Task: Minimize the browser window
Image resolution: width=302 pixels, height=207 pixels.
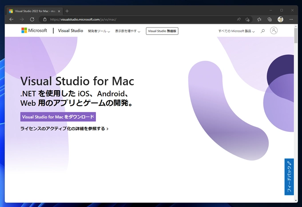Action: (x=271, y=10)
